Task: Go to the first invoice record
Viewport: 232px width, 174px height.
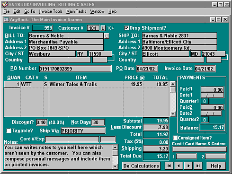Action: 169,166
